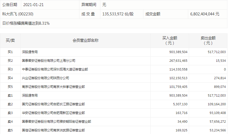Open 中泰证券深圳后海大道证券营业部 entry
Screen dimensions: 231x134
55,70
